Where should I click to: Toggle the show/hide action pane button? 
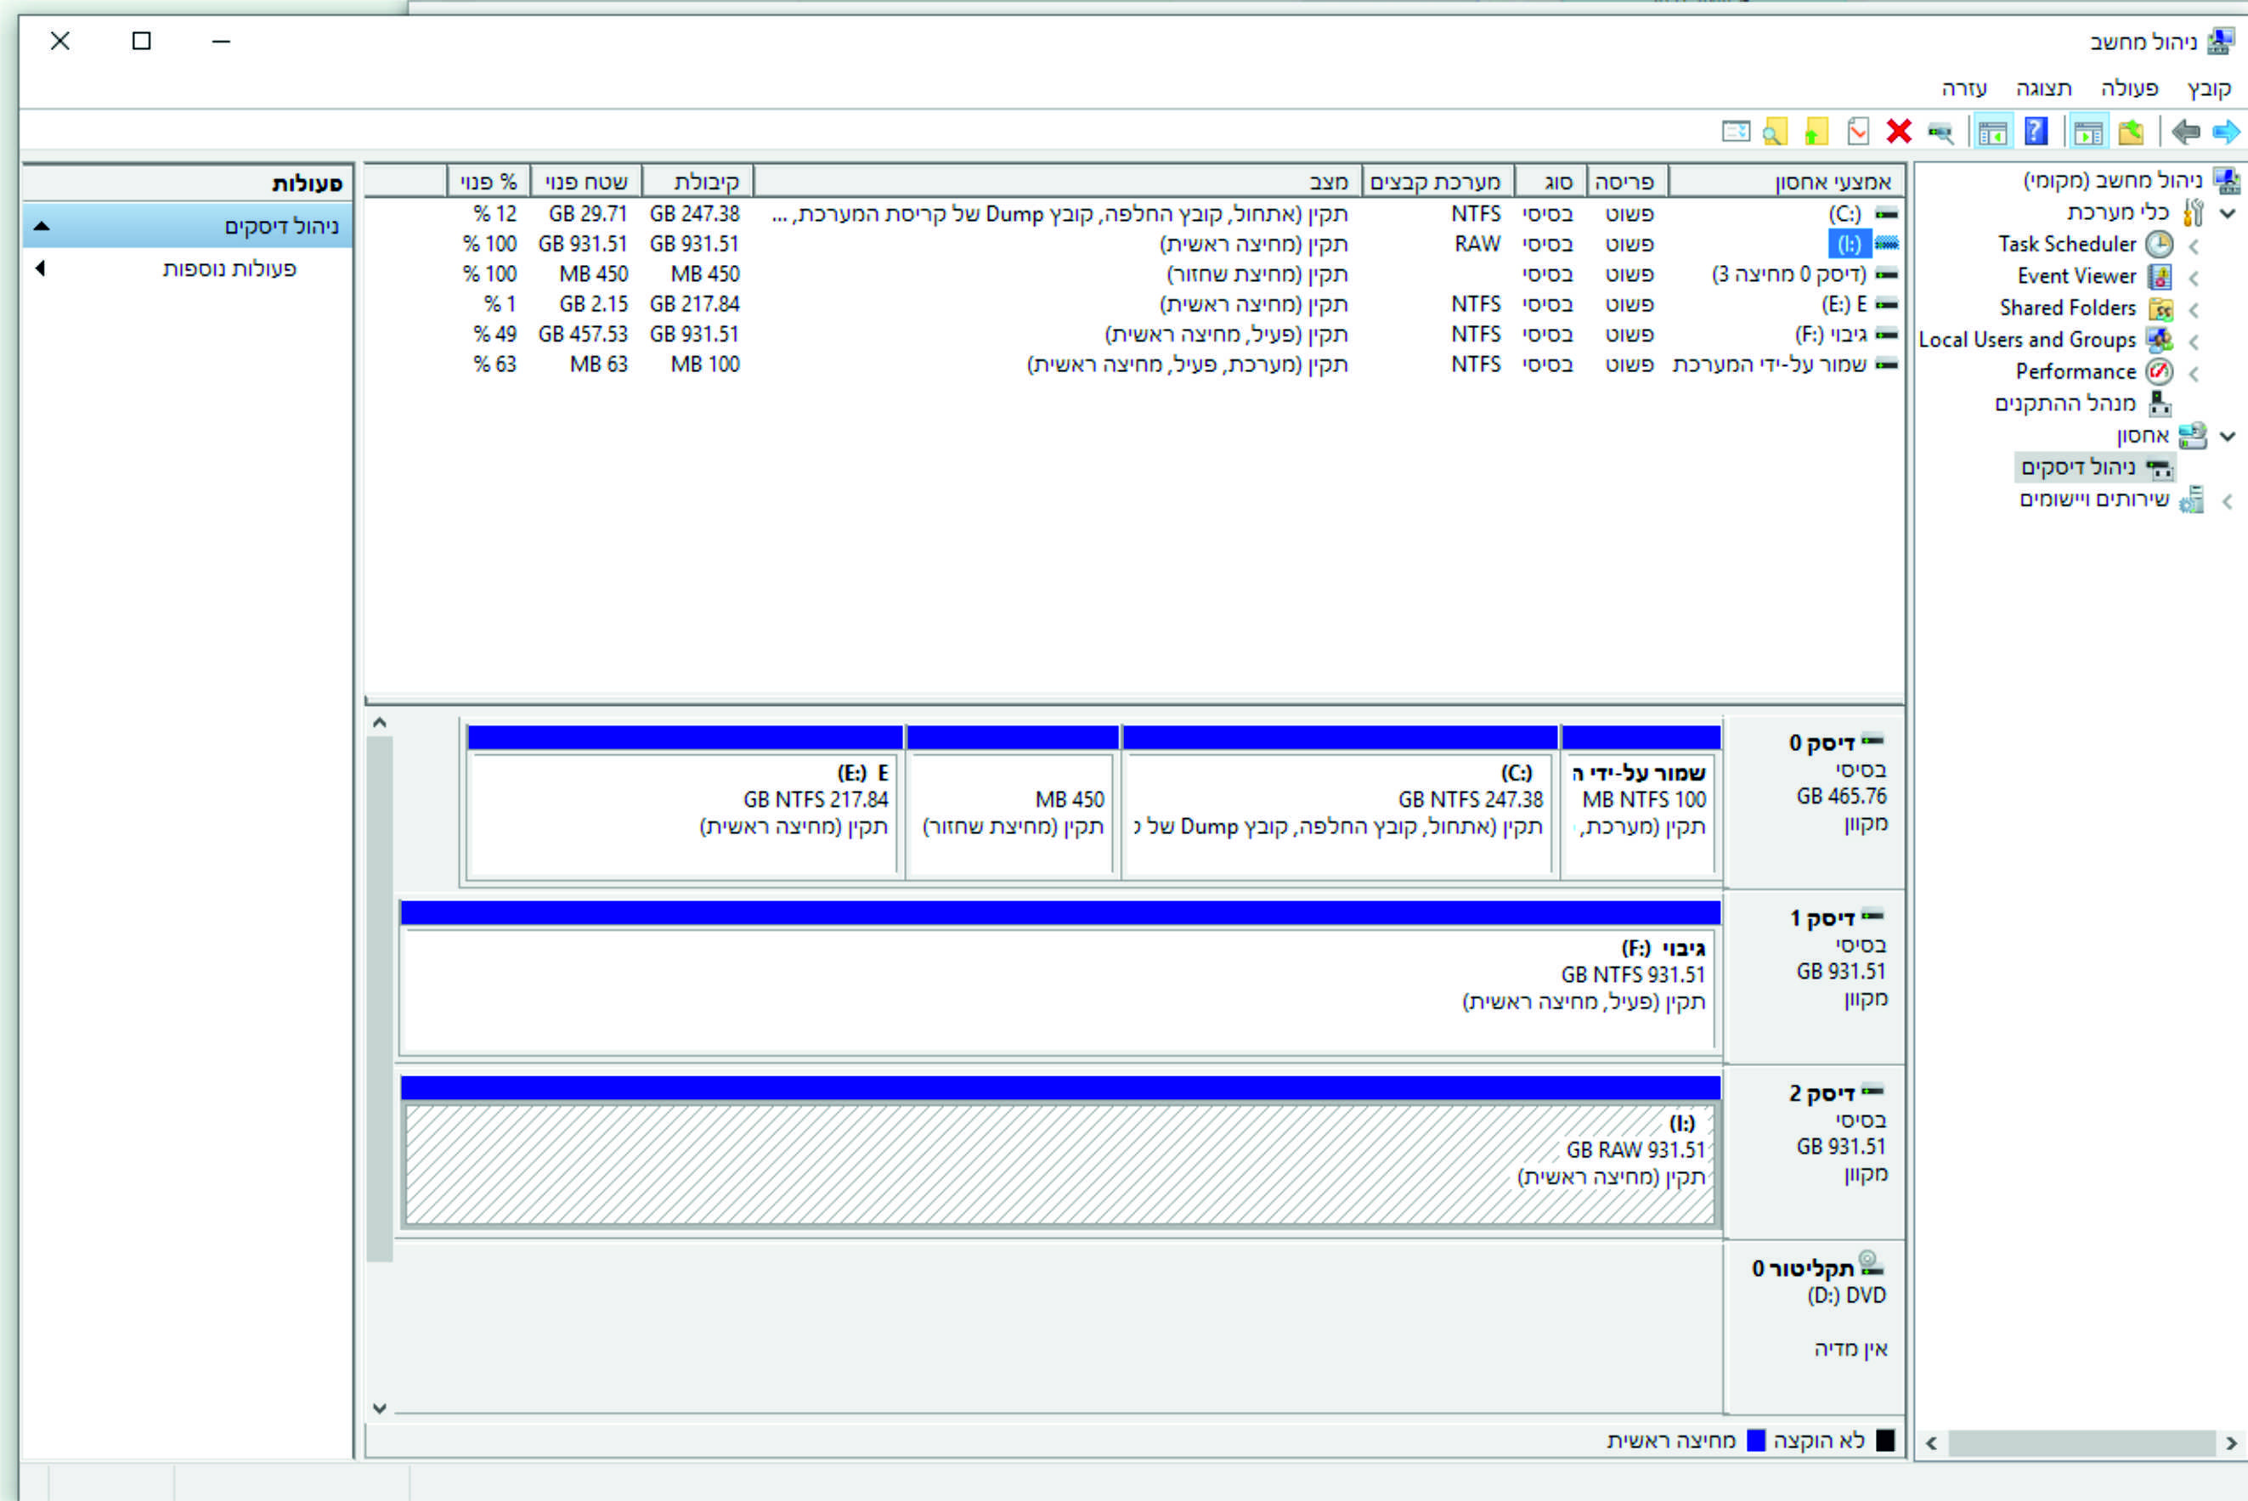point(1992,131)
